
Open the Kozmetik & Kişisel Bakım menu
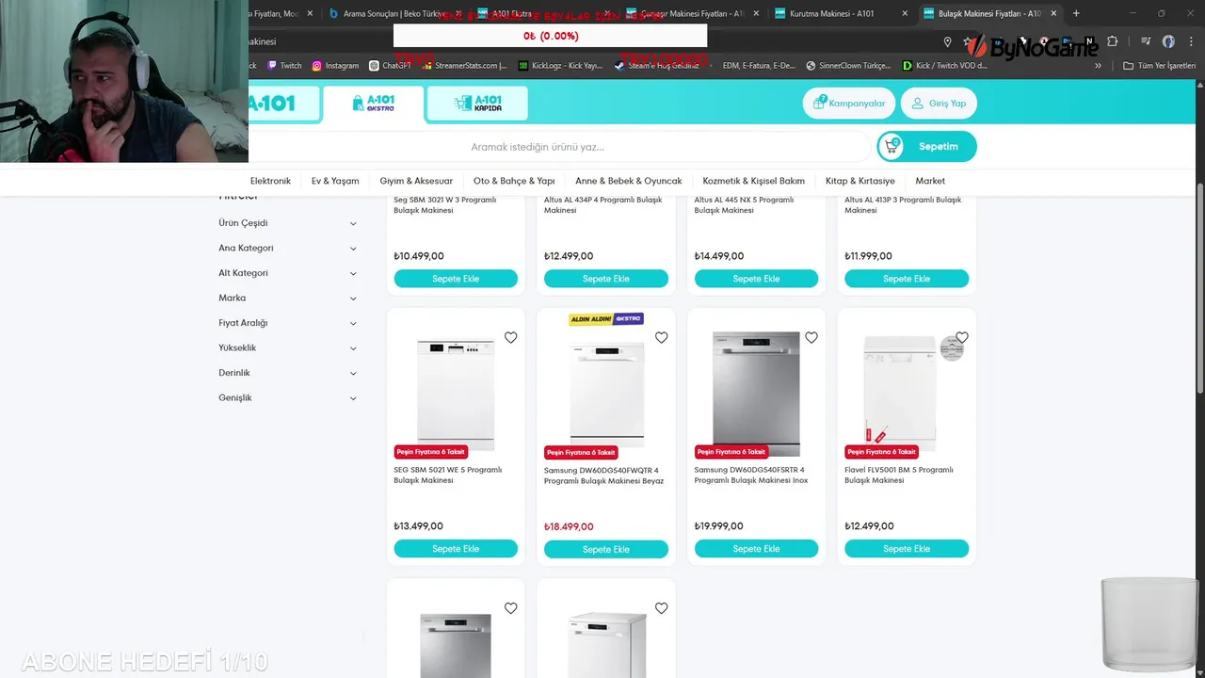[x=753, y=181]
